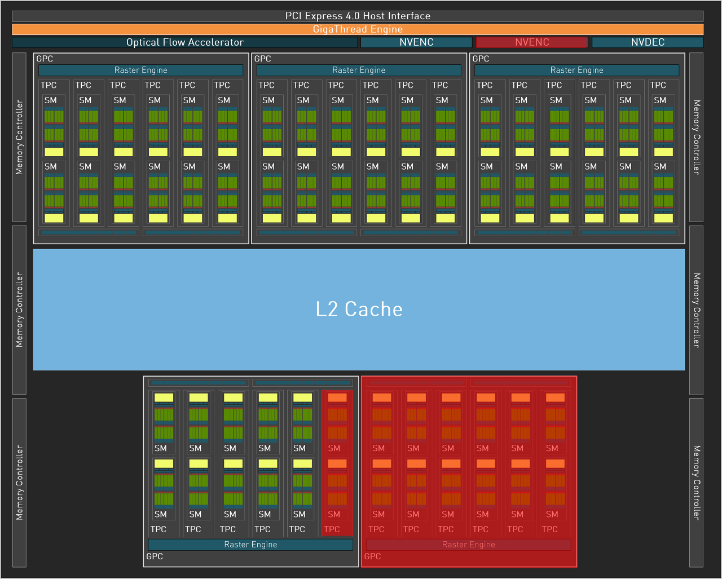Select the Raster Engine bar of the upper-right GPC

(x=576, y=70)
